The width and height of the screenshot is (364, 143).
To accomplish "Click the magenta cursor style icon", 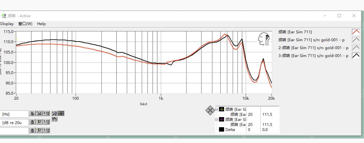I will click(222, 120).
